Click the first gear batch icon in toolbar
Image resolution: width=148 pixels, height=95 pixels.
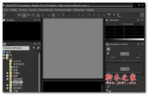(x=99, y=15)
